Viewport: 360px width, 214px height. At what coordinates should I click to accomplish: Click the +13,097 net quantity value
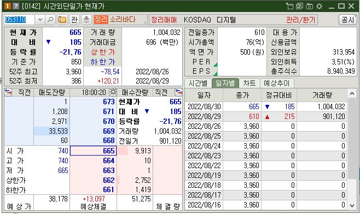pos(94,199)
